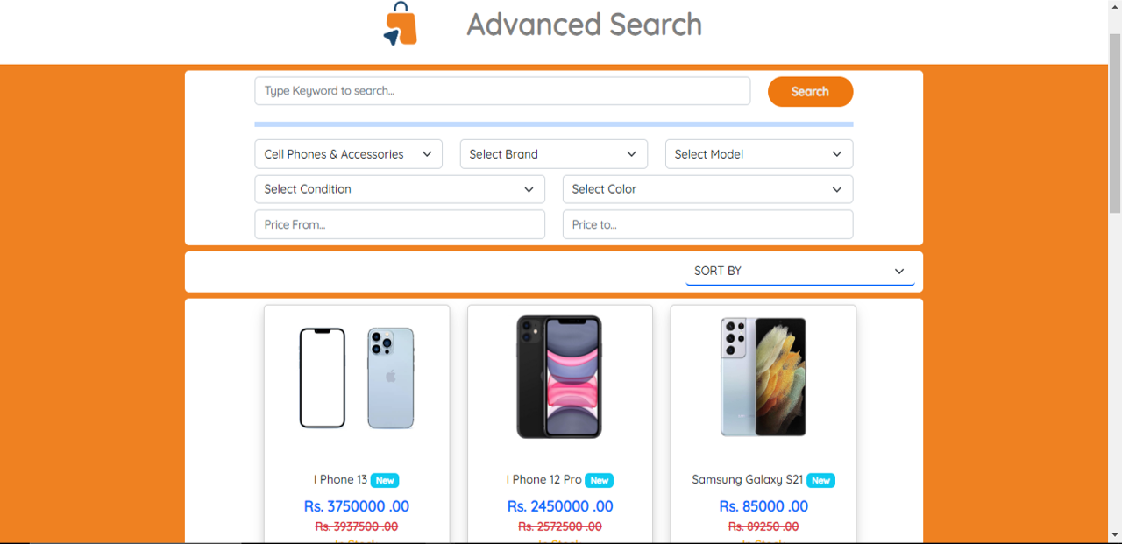Select the Samsung Galaxy S21 thumbnail
This screenshot has width=1122, height=544.
coord(763,377)
